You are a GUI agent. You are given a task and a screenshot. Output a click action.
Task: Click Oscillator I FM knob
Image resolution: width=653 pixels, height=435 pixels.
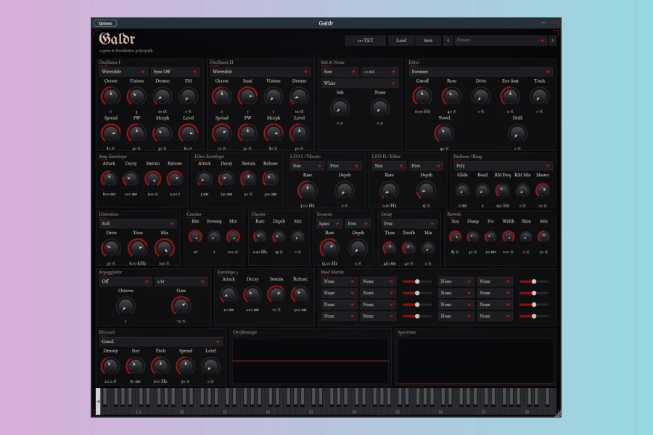pos(188,96)
